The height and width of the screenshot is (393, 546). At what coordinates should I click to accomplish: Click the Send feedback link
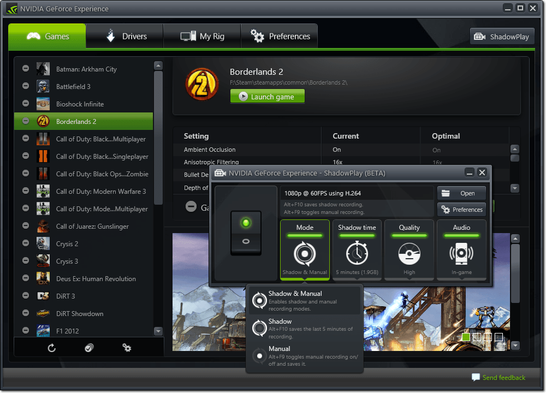point(503,378)
